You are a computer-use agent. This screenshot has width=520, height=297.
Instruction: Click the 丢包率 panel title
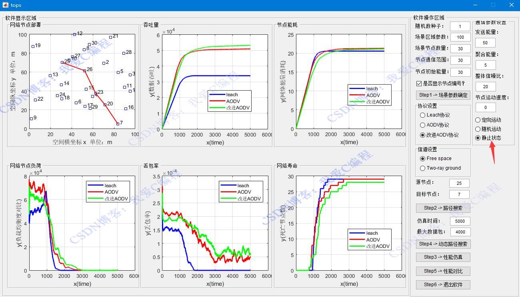(x=151, y=166)
